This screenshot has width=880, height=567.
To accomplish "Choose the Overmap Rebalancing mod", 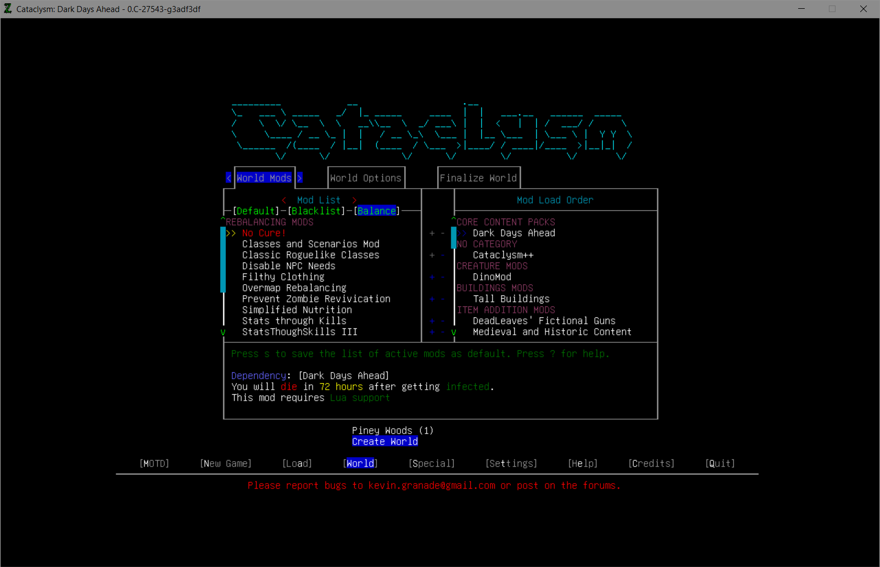I will pyautogui.click(x=294, y=288).
